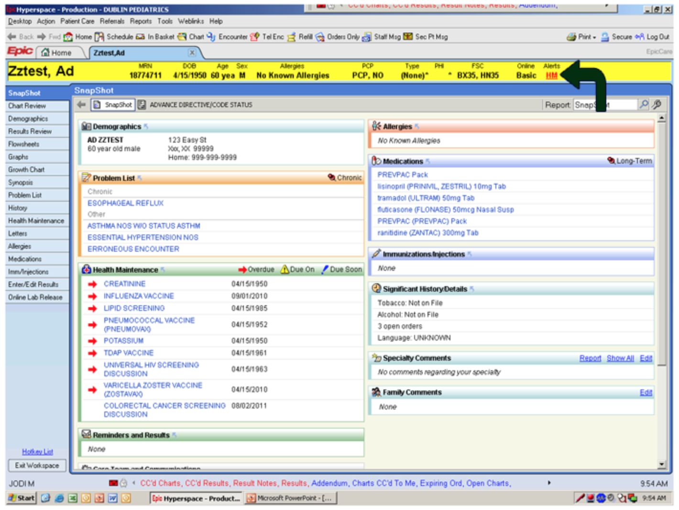
Task: Click the Report magnifying glass icon
Action: 644,104
